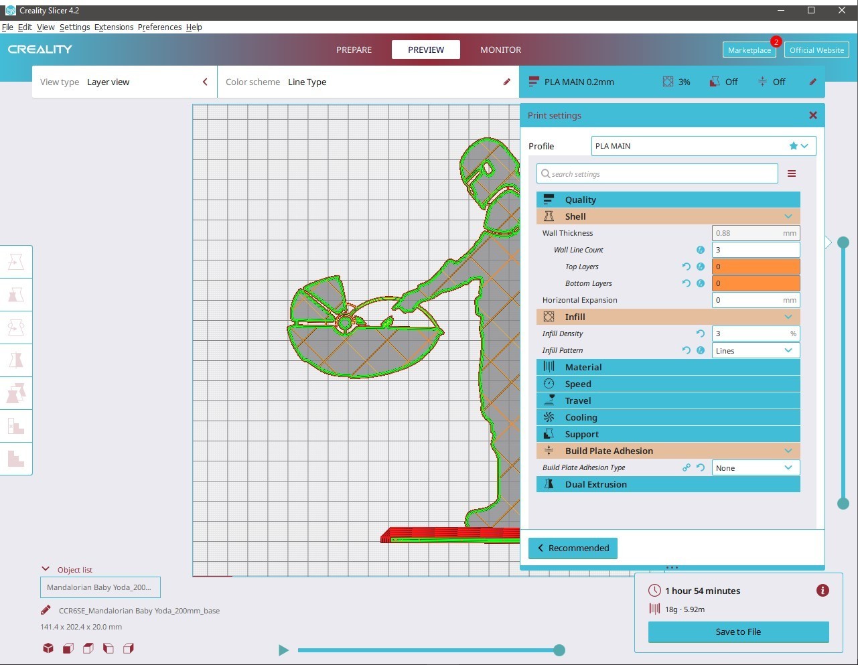Reset Top Layers to its default value
Screen dimensions: 858x665
[687, 267]
